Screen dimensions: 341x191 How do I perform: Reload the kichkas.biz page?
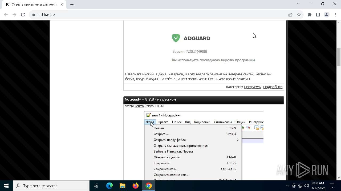click(x=23, y=15)
